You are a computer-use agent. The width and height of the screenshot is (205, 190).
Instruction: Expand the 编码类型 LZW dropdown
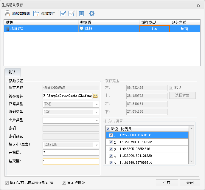(71, 112)
